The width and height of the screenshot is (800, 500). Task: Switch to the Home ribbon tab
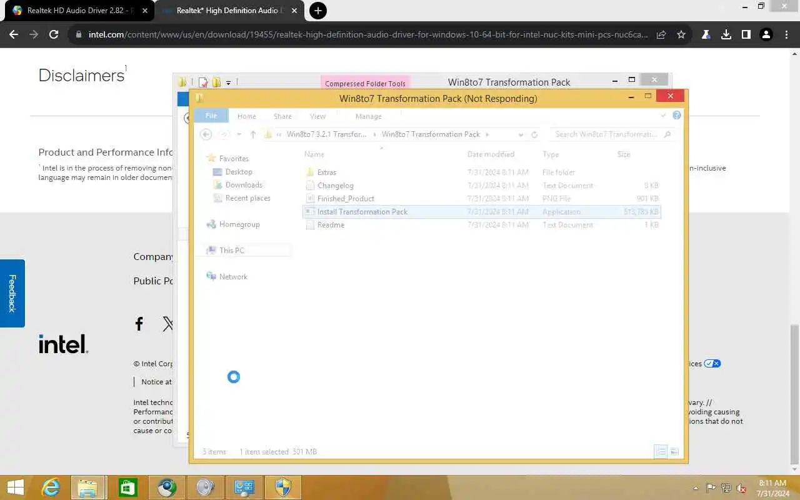pos(247,116)
